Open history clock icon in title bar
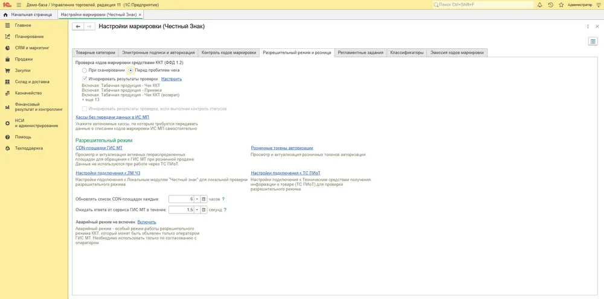This screenshot has width=604, height=299. (x=550, y=5)
